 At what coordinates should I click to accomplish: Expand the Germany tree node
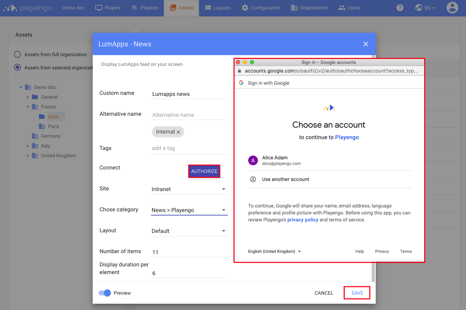[x=28, y=136]
